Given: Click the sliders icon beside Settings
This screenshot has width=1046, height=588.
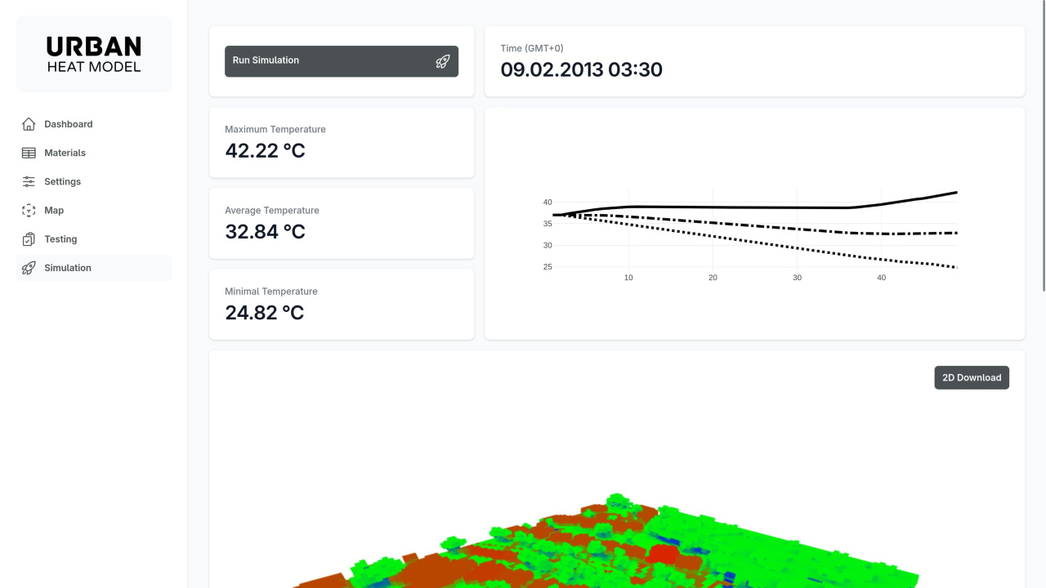Looking at the screenshot, I should pyautogui.click(x=29, y=181).
